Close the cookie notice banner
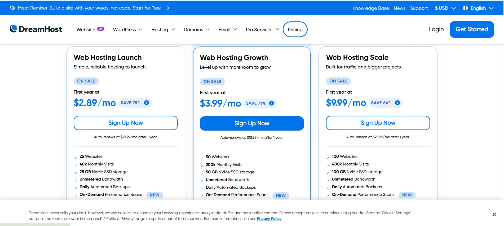Image resolution: width=504 pixels, height=226 pixels. 494,214
